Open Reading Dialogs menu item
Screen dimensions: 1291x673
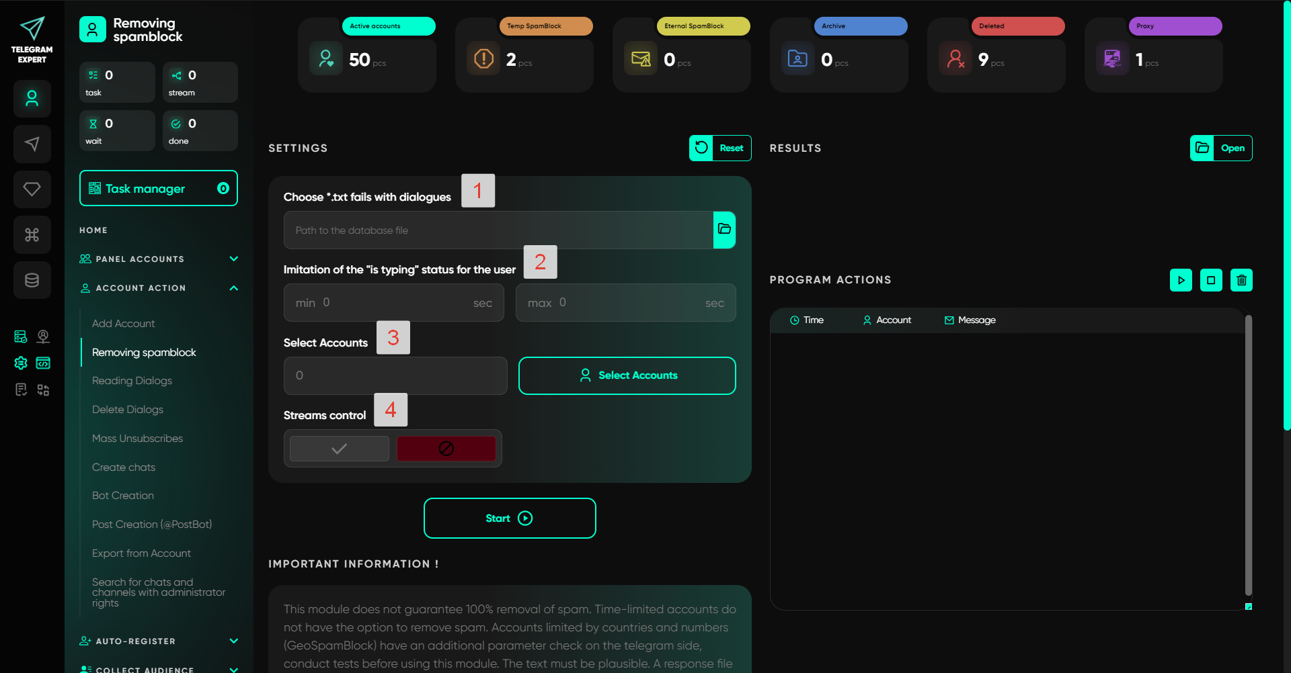tap(132, 381)
